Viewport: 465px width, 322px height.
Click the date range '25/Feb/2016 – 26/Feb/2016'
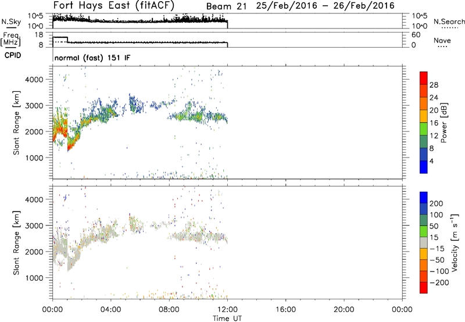pyautogui.click(x=325, y=6)
